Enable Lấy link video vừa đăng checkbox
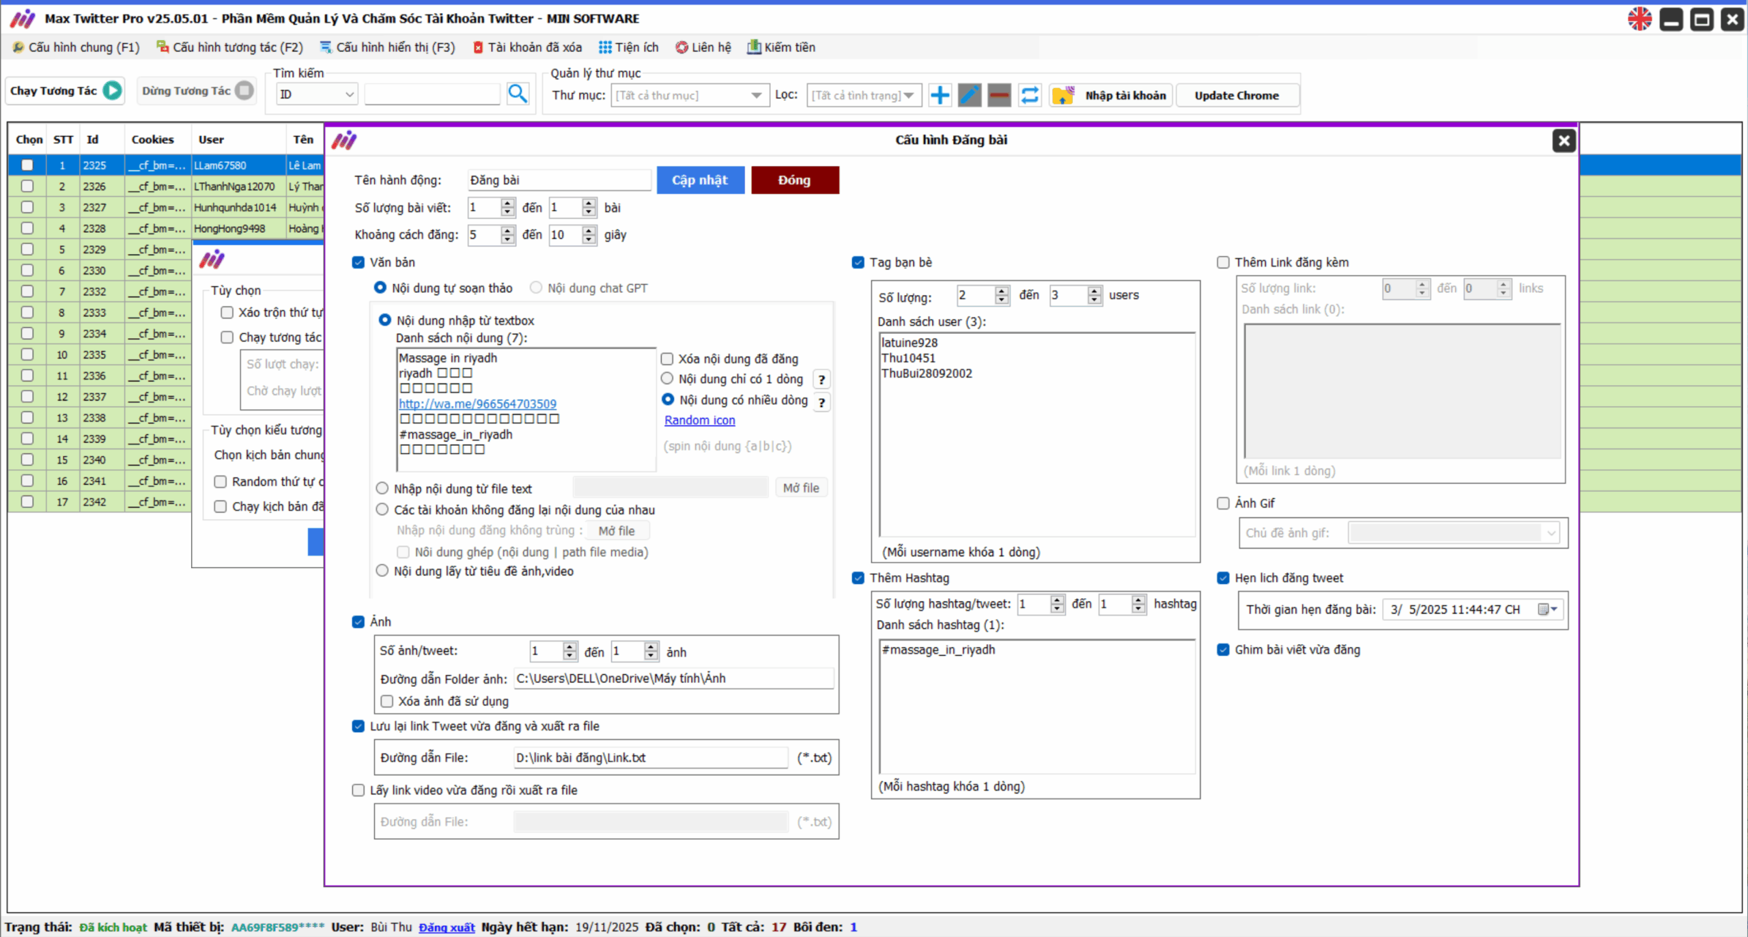The width and height of the screenshot is (1748, 937). [x=358, y=790]
